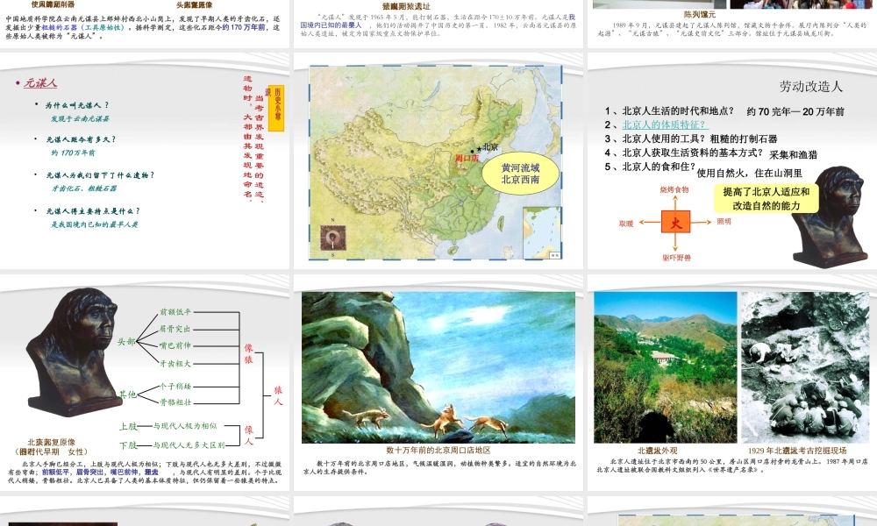Select the 其他 node in diagram
The width and height of the screenshot is (877, 526).
tap(127, 394)
